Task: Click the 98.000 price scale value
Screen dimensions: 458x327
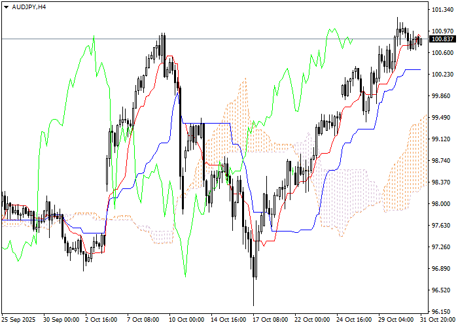Action: (x=442, y=204)
